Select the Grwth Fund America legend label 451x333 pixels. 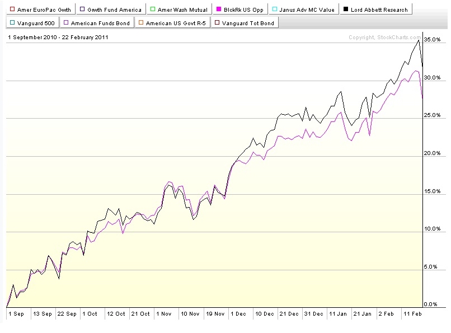[x=115, y=10]
